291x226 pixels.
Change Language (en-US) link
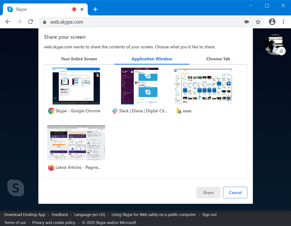[x=90, y=215]
